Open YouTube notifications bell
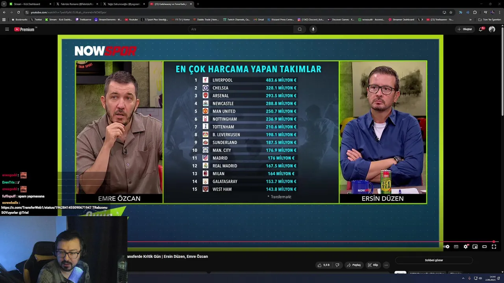This screenshot has width=504, height=283. (481, 29)
